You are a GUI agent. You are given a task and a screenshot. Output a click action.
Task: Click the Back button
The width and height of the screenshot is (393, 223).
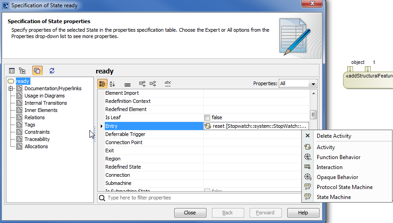[228, 213]
